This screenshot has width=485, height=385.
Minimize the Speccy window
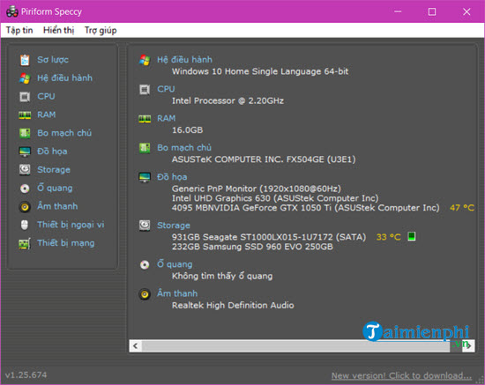point(398,11)
